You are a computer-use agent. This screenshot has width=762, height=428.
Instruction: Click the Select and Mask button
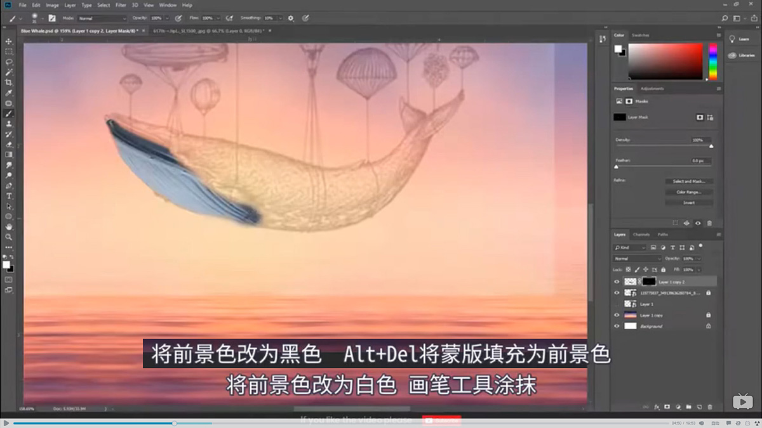click(690, 183)
